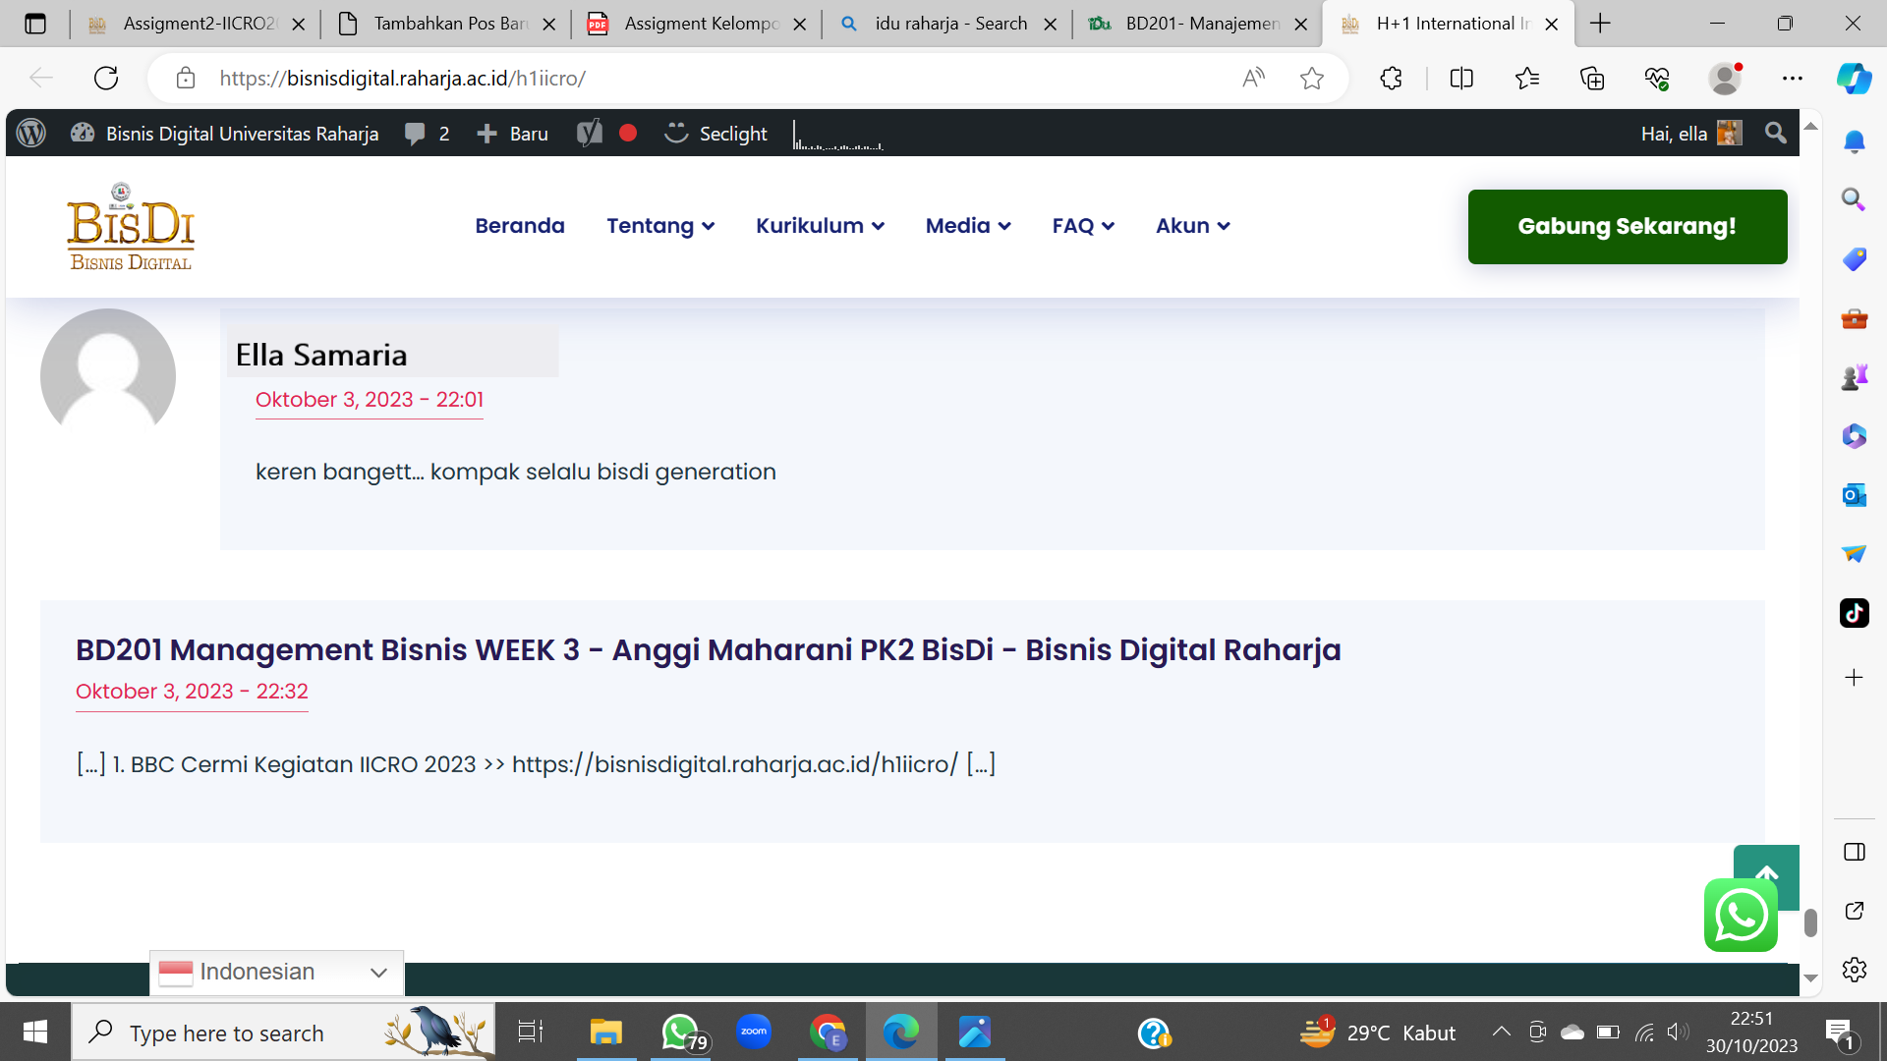Expand the Akun menu
Viewport: 1887px width, 1061px height.
pyautogui.click(x=1193, y=226)
